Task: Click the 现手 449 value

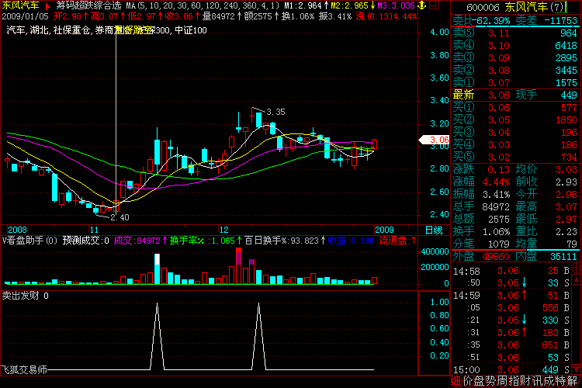Action: 569,95
